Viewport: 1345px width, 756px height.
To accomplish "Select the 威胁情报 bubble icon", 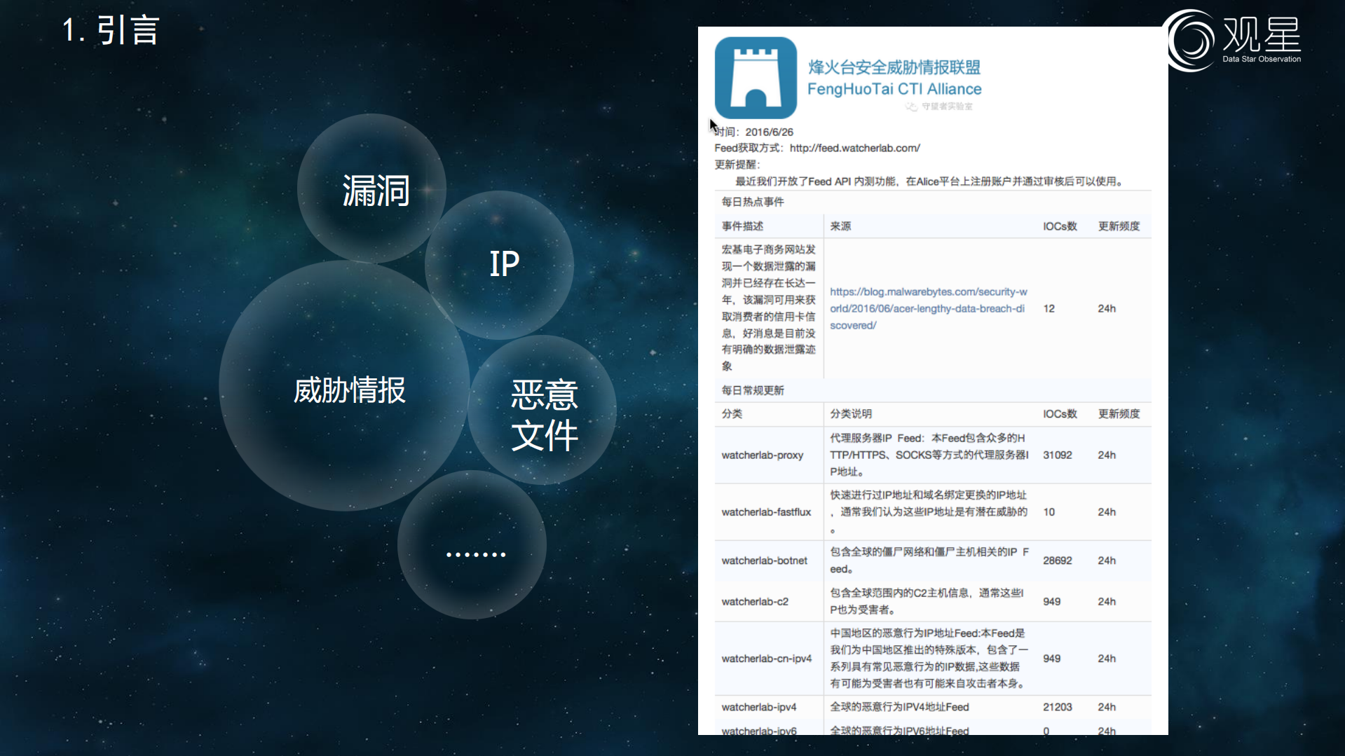I will (348, 391).
